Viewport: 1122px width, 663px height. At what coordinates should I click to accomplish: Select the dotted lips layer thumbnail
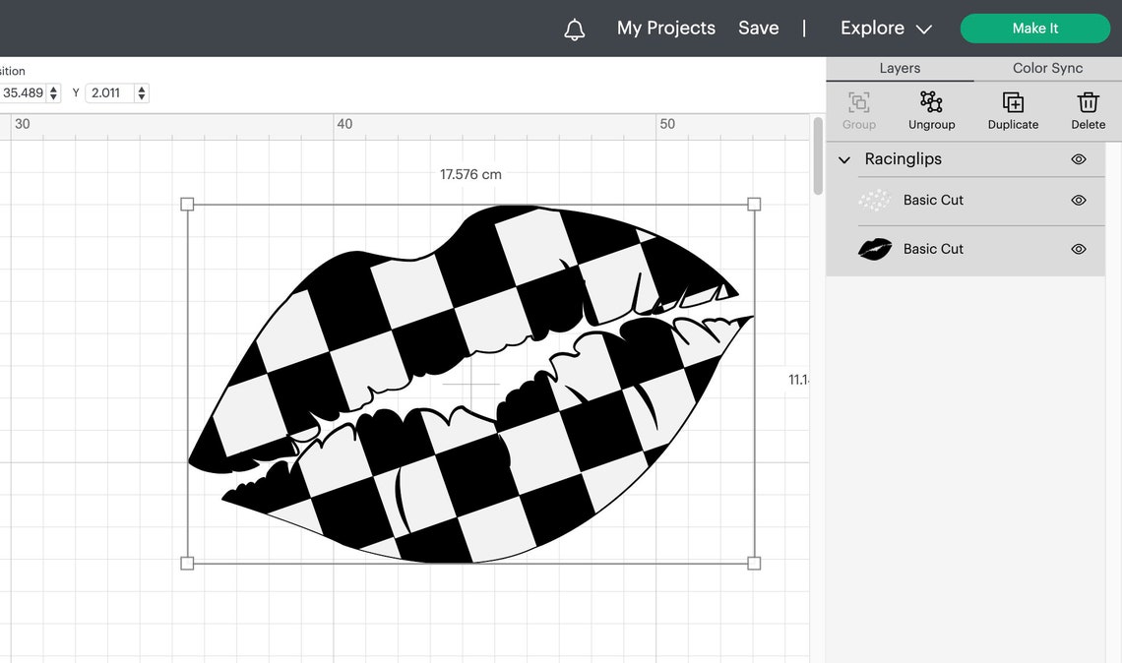click(x=874, y=200)
